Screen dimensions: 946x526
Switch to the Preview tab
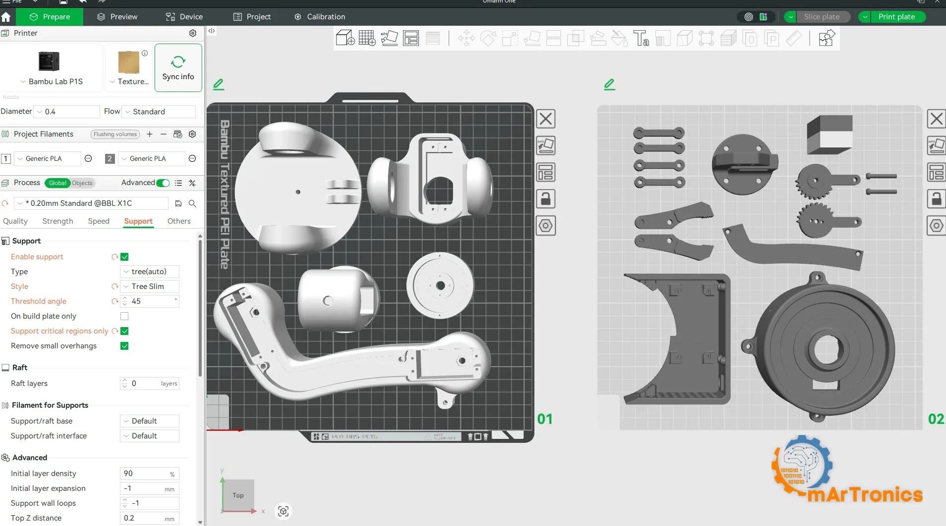117,17
